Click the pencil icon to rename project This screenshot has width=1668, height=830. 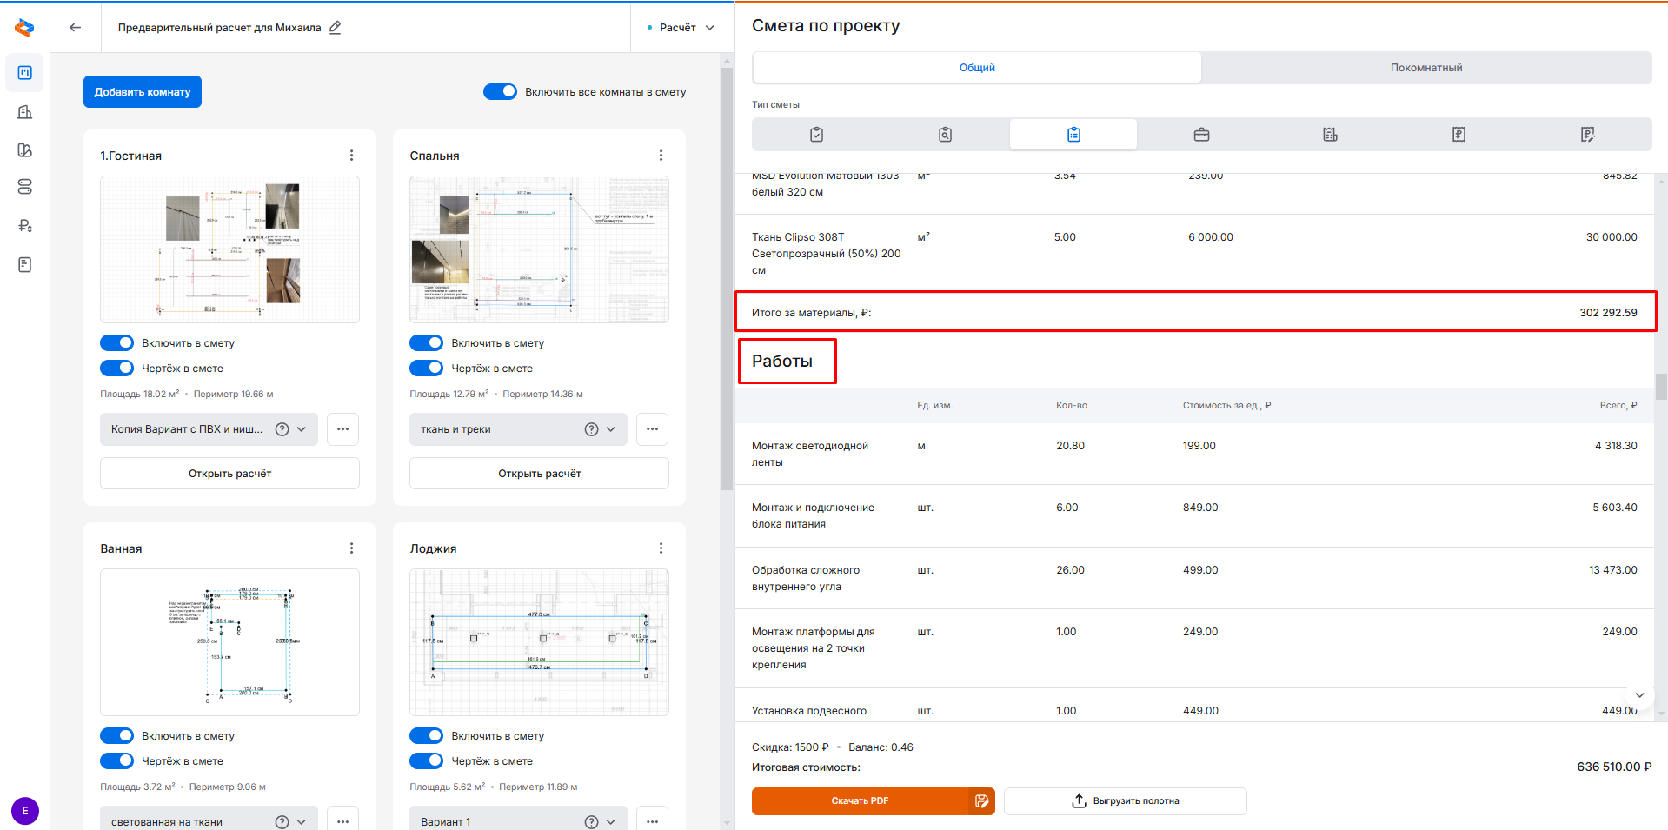click(336, 28)
